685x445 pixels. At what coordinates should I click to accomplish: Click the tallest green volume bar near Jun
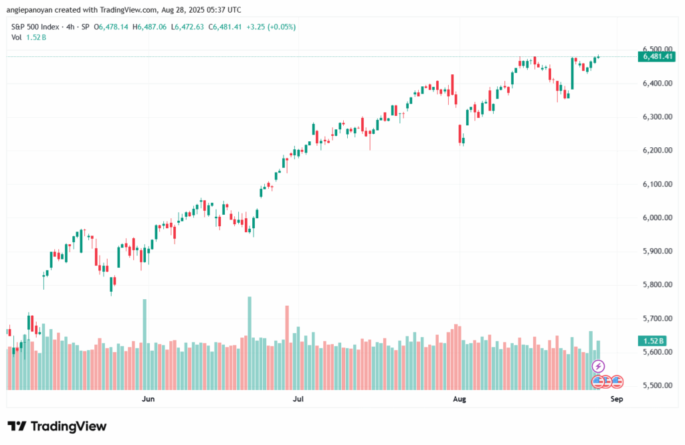[x=144, y=345]
